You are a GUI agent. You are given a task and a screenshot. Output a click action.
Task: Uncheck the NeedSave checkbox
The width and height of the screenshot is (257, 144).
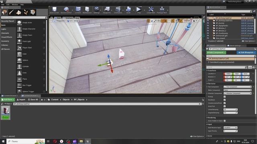click(x=224, y=100)
